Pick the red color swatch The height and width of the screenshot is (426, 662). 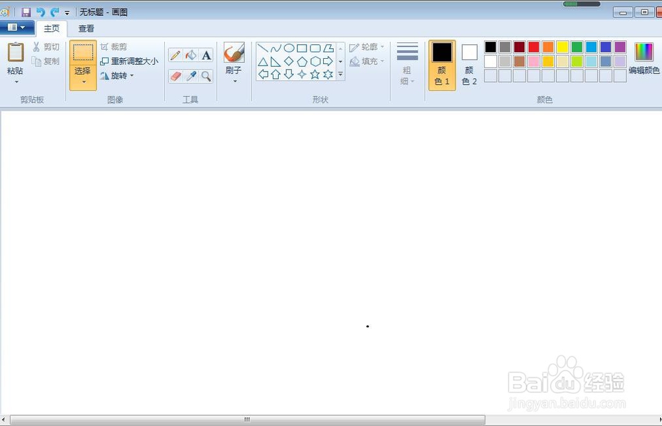[x=533, y=47]
